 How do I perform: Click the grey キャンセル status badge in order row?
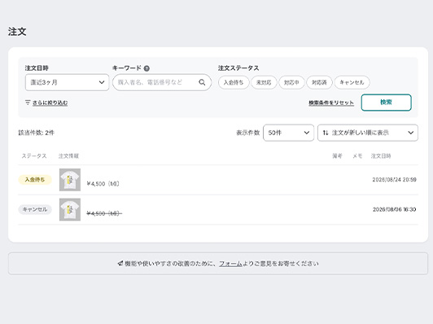(x=35, y=209)
